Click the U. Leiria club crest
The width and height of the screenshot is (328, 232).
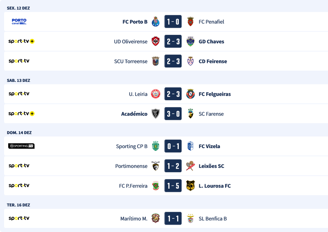(155, 94)
